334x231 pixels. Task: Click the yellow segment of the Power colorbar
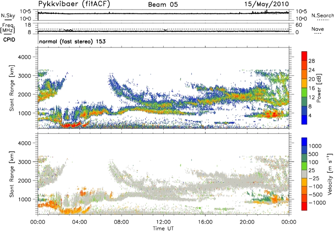304,83
